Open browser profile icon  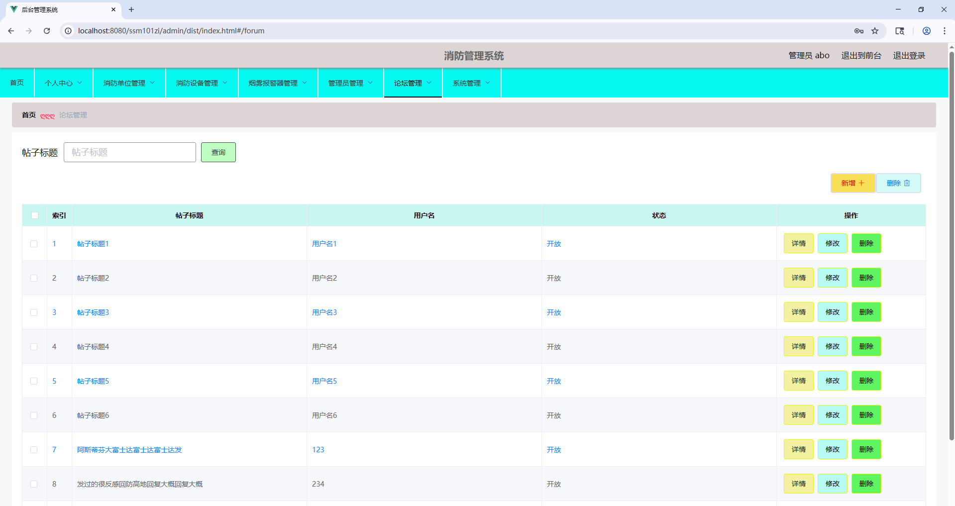[927, 31]
